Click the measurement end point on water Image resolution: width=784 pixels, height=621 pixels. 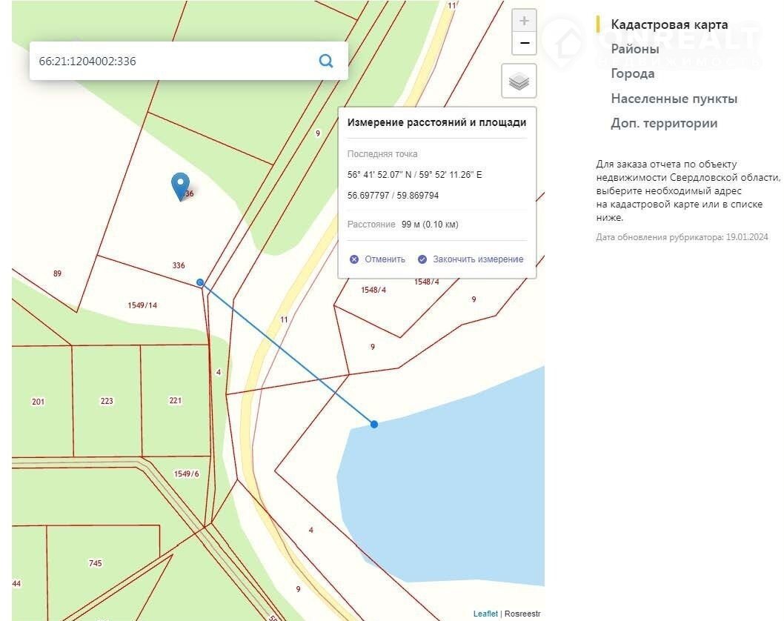374,424
